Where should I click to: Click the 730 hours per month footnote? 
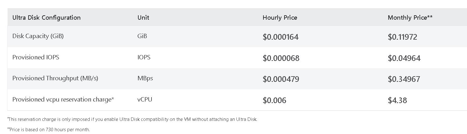(x=49, y=130)
